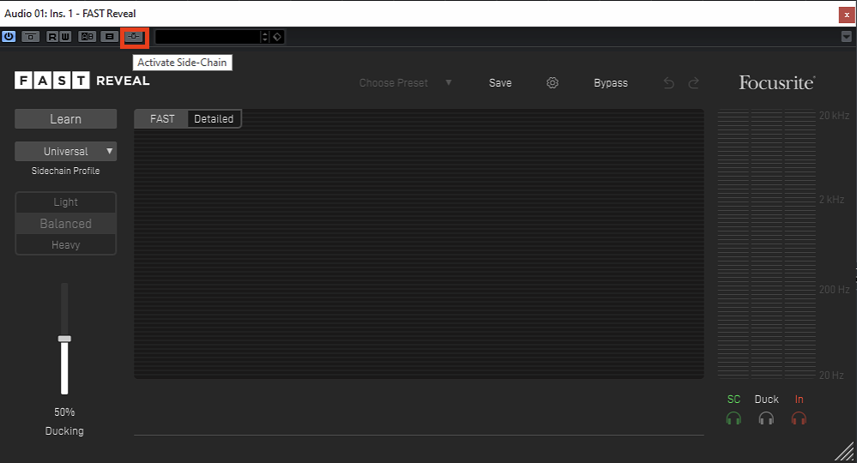Image resolution: width=857 pixels, height=463 pixels.
Task: Click the redo arrow icon
Action: pyautogui.click(x=694, y=83)
